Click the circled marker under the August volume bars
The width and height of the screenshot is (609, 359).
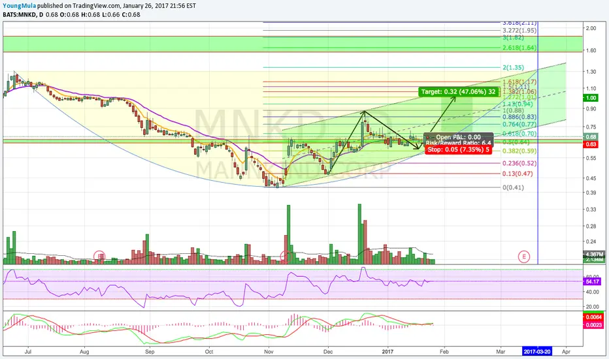tap(99, 256)
